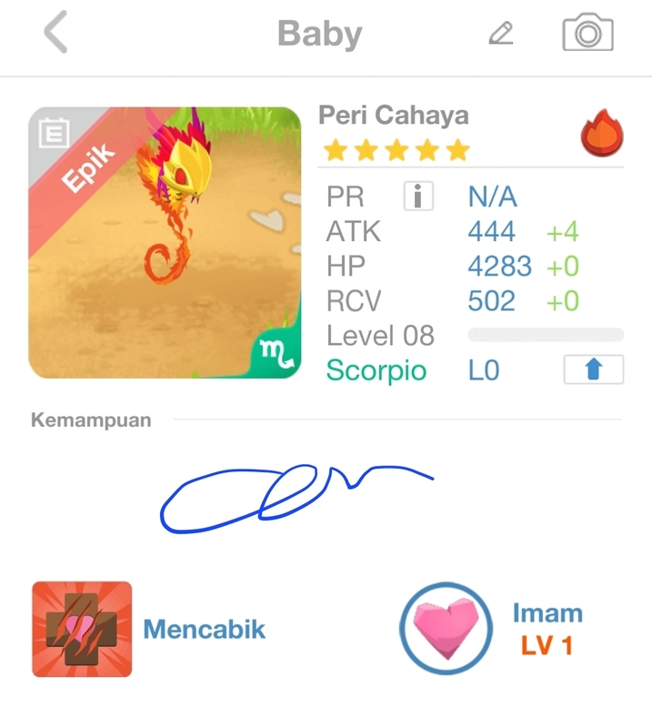Open the Mencabik ability icon

[82, 629]
